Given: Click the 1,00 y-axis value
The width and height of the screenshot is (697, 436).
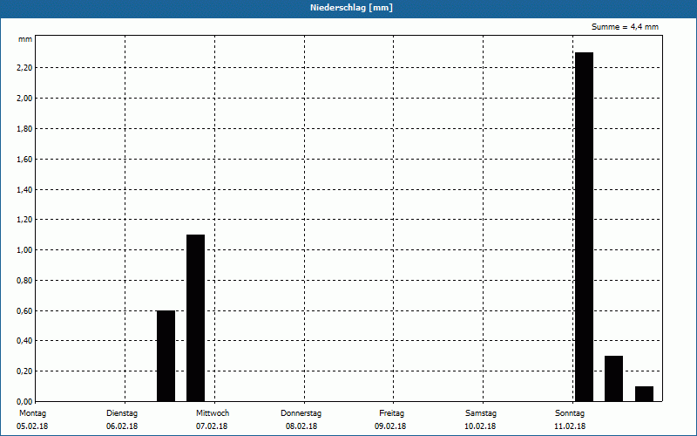Looking at the screenshot, I should coord(24,250).
